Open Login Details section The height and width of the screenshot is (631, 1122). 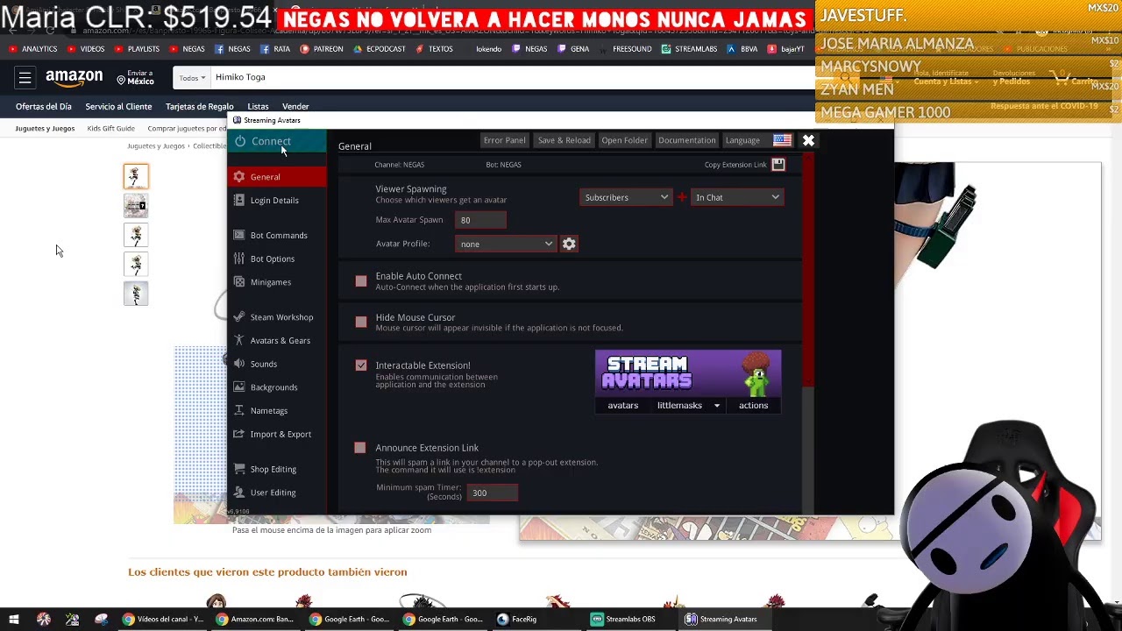[277, 201]
